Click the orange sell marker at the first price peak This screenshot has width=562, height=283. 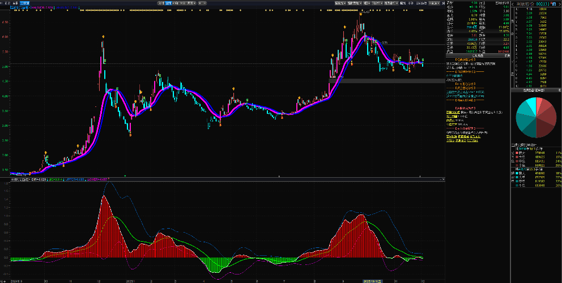(x=103, y=37)
